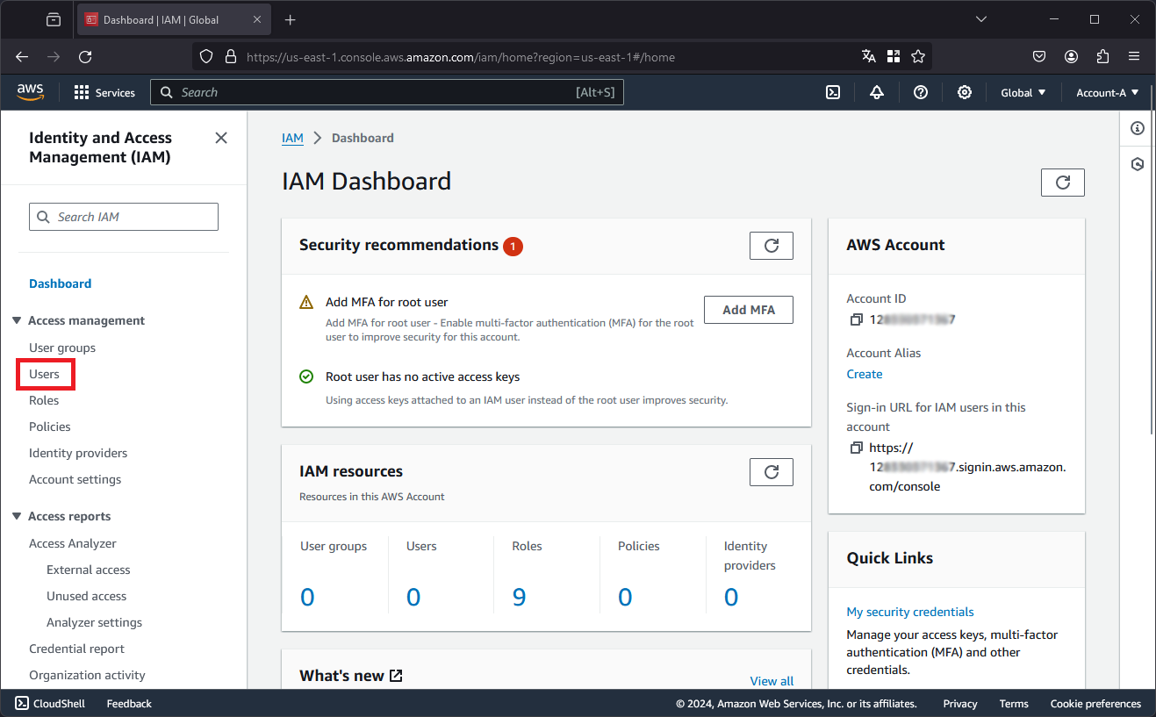Image resolution: width=1156 pixels, height=717 pixels.
Task: Open User groups in the sidebar
Action: point(62,348)
